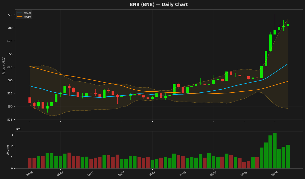Click the 525 price tick label
The image size is (305, 179).
10,120
